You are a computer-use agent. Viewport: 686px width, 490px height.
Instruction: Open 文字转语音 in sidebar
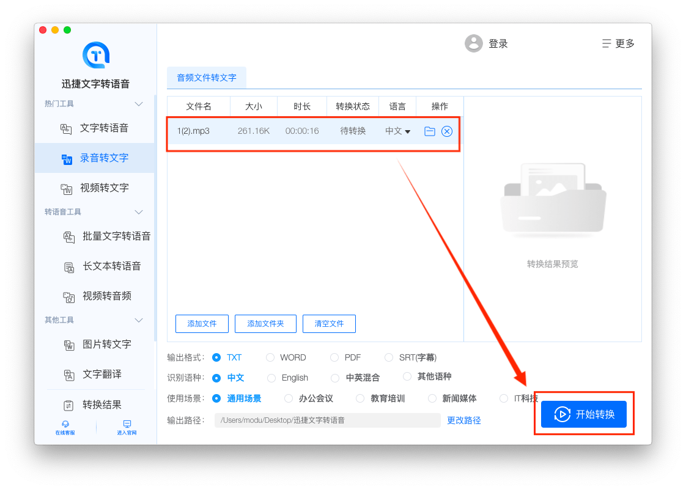point(95,128)
